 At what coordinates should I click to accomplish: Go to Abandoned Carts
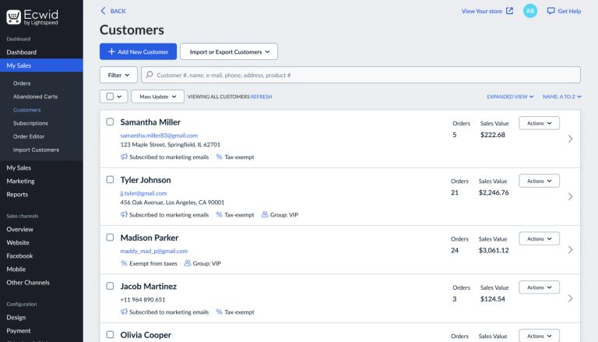point(36,97)
